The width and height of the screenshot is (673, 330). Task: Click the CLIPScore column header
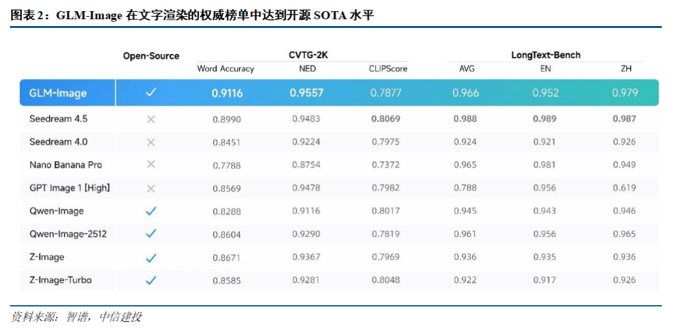tap(388, 69)
